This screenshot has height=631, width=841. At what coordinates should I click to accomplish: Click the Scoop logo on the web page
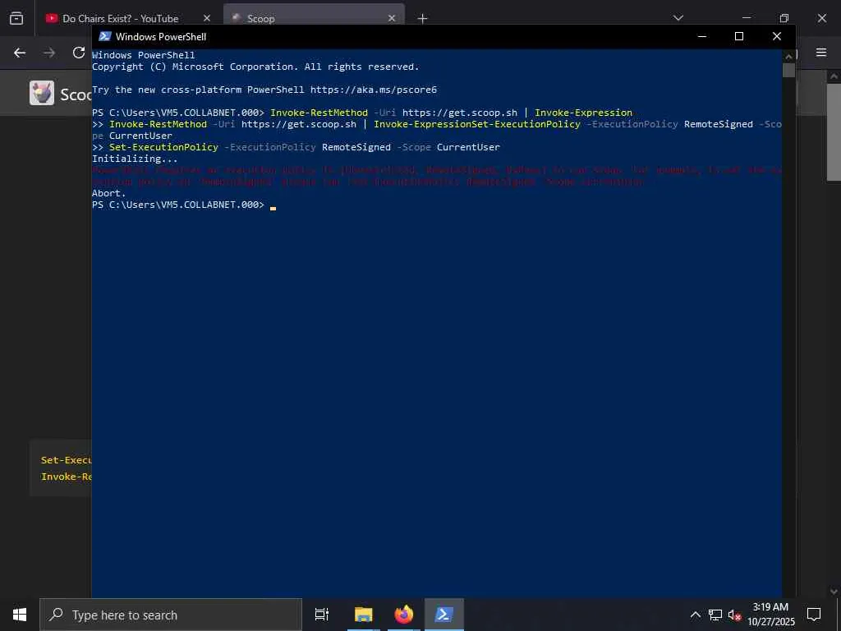[x=42, y=94]
